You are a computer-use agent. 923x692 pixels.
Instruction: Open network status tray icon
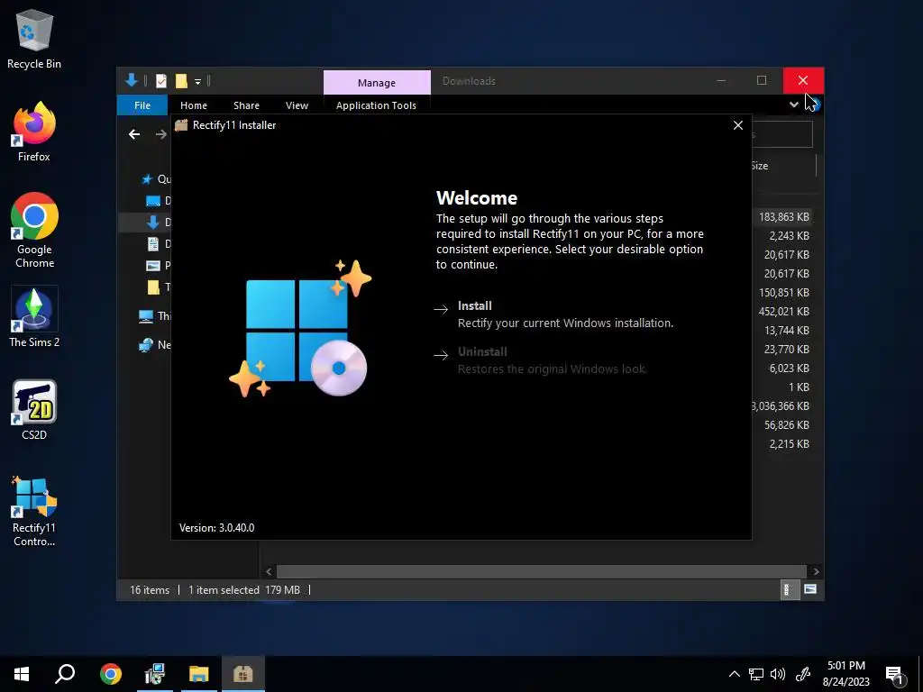pos(756,674)
